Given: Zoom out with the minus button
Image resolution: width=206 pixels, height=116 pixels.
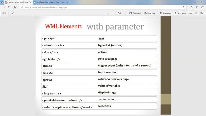Looking at the screenshot, I should pyautogui.click(x=108, y=13).
